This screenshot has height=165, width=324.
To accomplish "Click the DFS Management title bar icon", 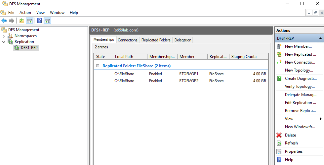I will pos(5,4).
